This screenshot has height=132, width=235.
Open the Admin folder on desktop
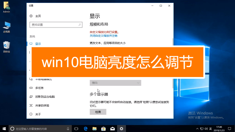(7, 7)
